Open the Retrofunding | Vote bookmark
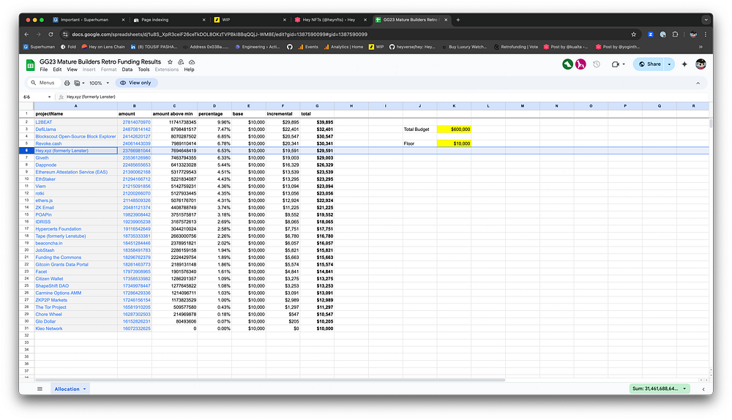 [516, 47]
